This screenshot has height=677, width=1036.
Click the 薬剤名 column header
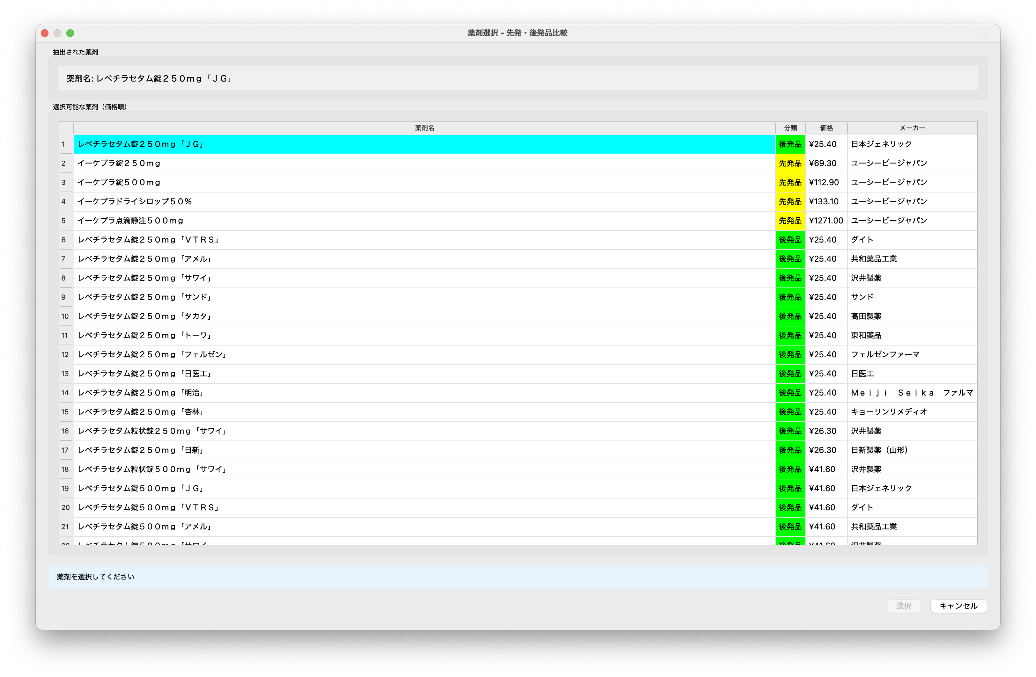pyautogui.click(x=424, y=128)
